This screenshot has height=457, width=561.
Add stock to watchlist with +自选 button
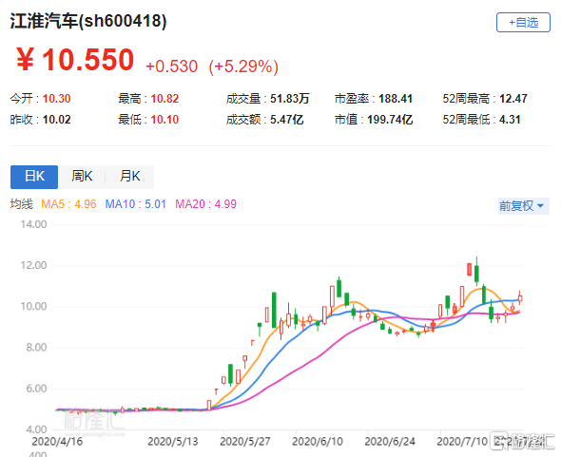coord(523,23)
